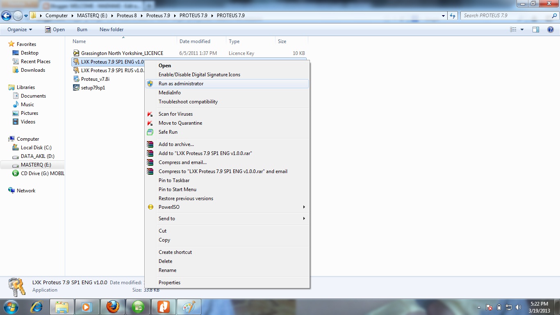560x315 pixels.
Task: Open the Organize menu
Action: pyautogui.click(x=18, y=29)
